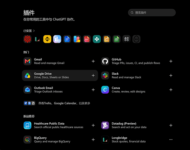Focus the 搜索插件 search field
190x150 pixels.
coord(152,13)
